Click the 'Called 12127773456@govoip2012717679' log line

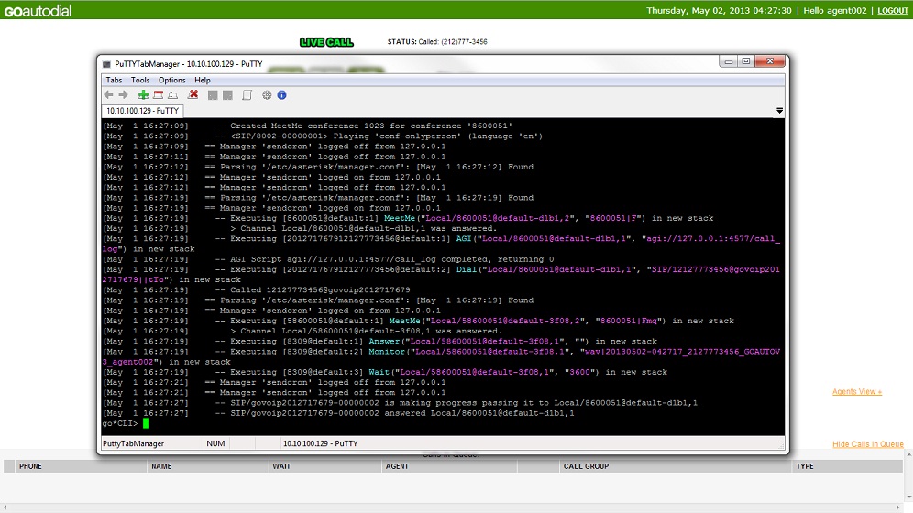point(257,289)
